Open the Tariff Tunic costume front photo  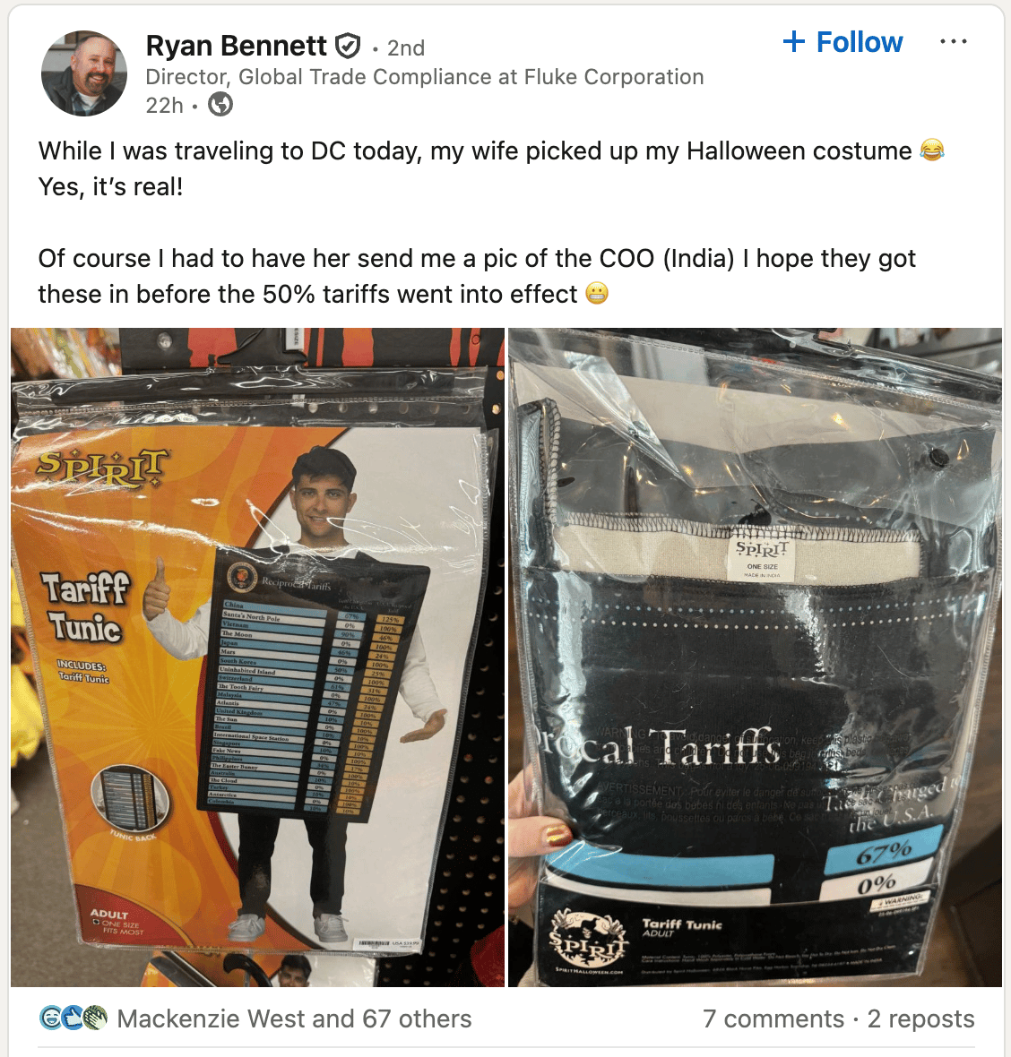click(x=257, y=657)
